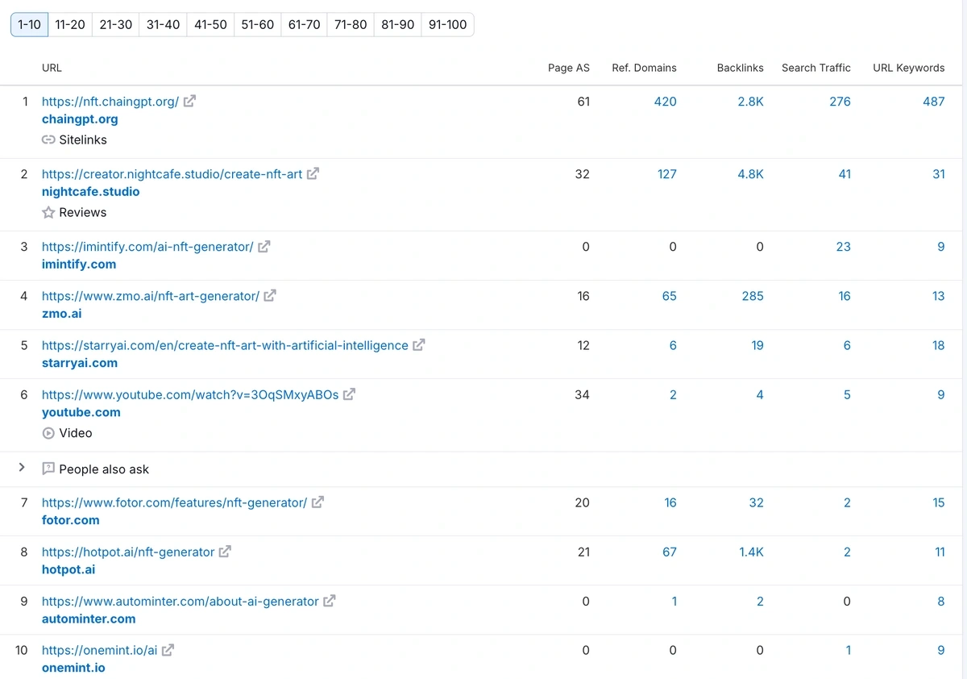
Task: Open 487 URL keywords for chaingpt
Action: click(x=934, y=102)
